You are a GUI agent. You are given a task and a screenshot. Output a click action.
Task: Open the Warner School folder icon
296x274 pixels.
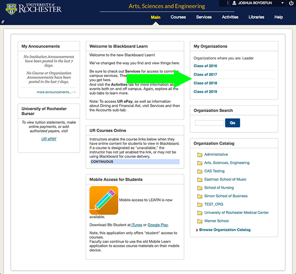(x=199, y=221)
